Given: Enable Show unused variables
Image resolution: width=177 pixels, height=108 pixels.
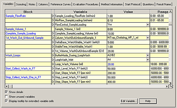Looking at the screenshot, I should (6, 97).
